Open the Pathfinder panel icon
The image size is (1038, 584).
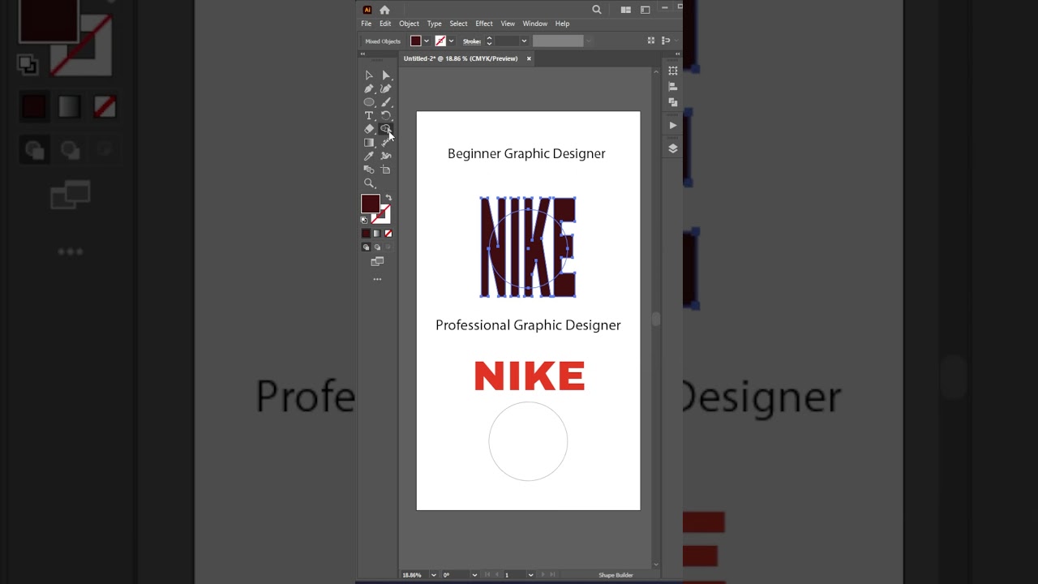tap(673, 102)
